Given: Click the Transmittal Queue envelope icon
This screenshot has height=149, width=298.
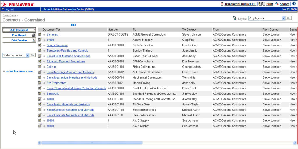Looking at the screenshot, I should coord(222,4).
